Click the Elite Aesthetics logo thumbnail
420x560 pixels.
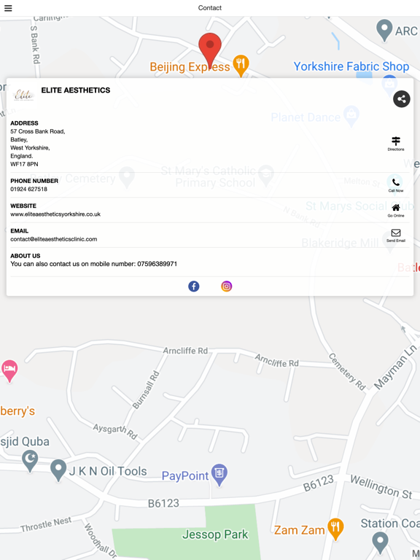pos(23,95)
